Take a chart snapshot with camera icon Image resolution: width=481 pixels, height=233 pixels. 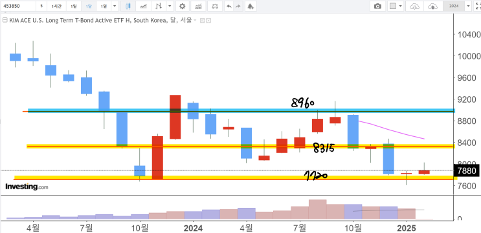point(377,6)
